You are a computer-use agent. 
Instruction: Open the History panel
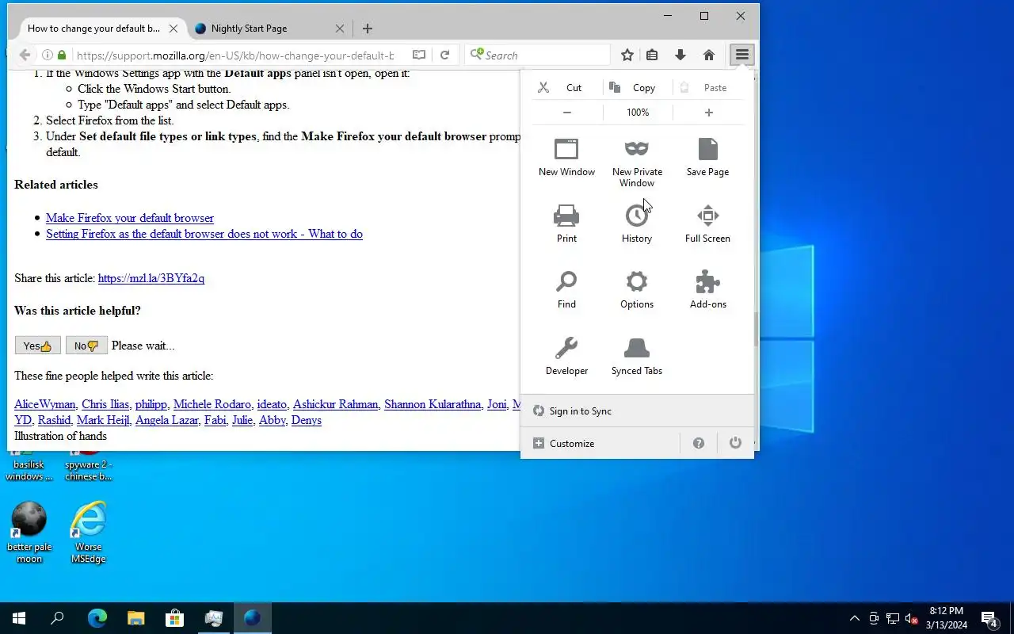pyautogui.click(x=637, y=223)
